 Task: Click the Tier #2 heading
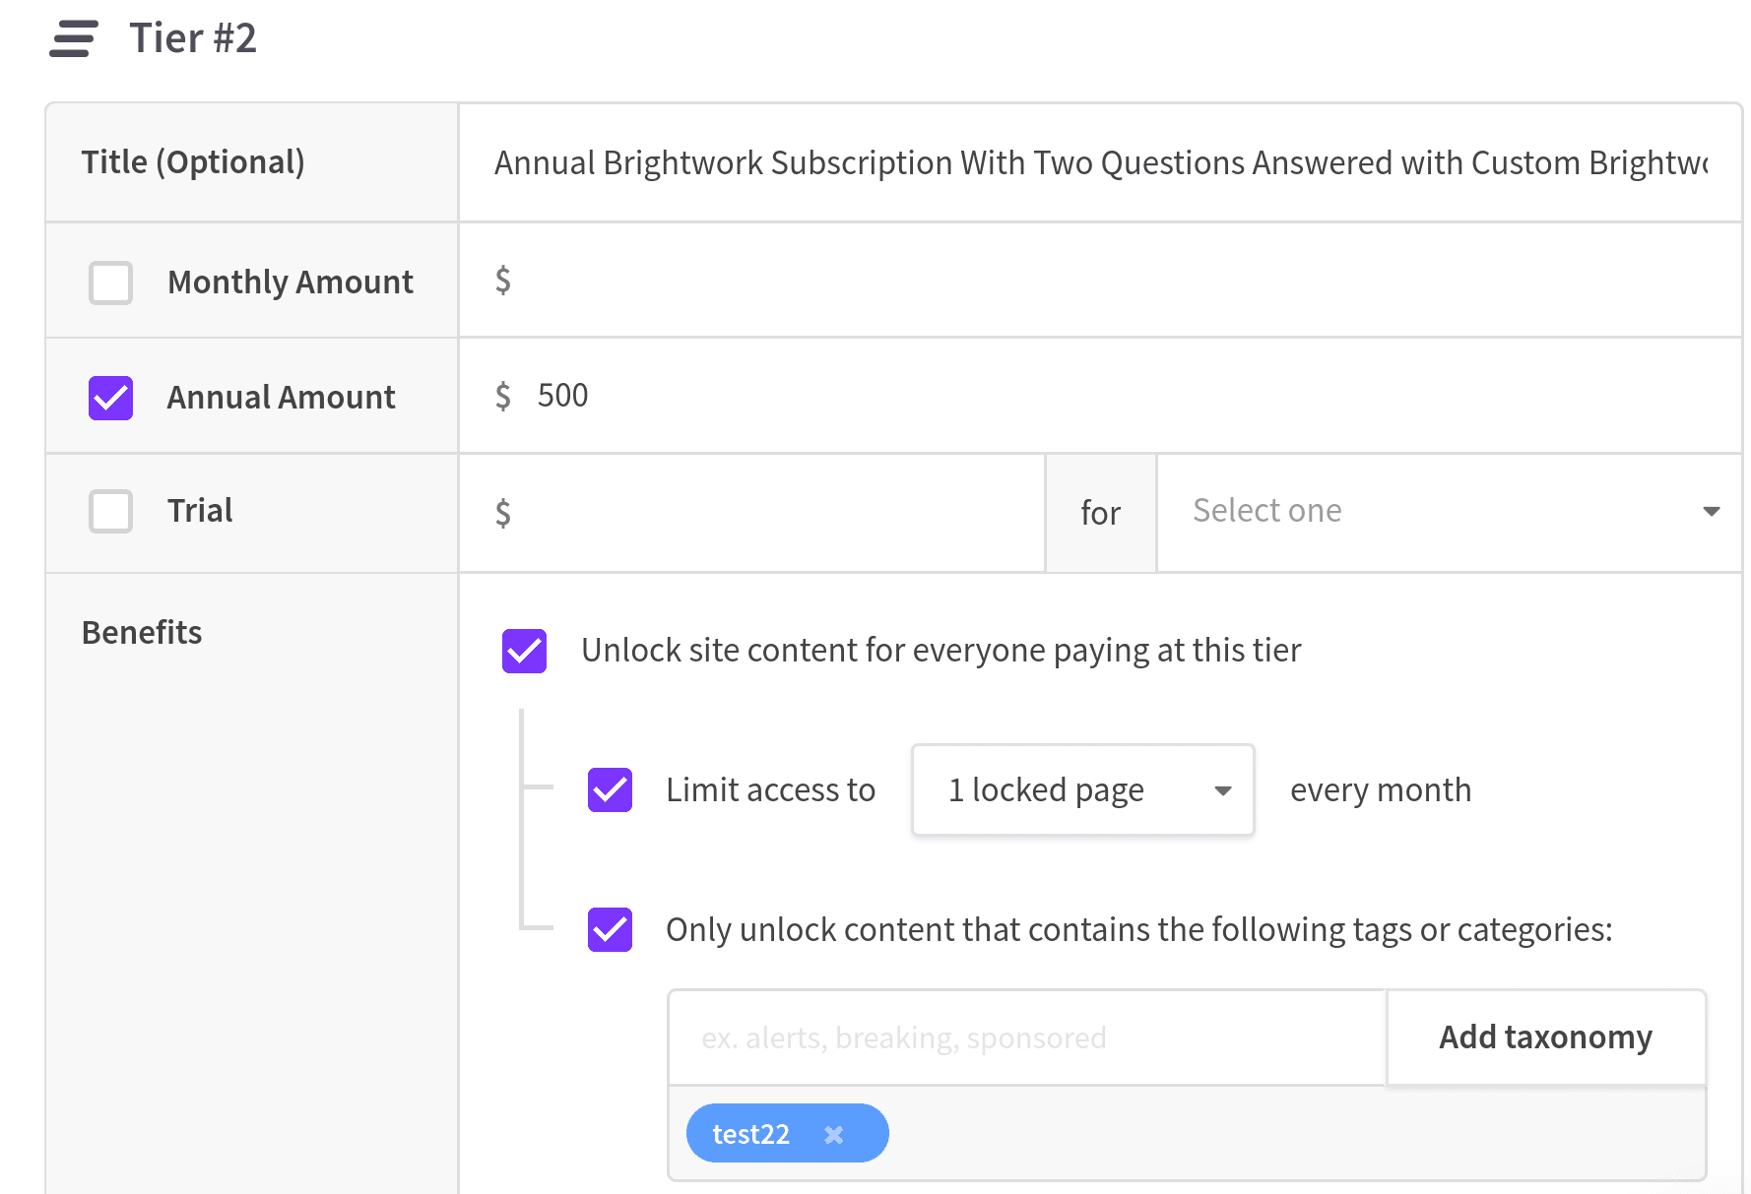click(193, 38)
